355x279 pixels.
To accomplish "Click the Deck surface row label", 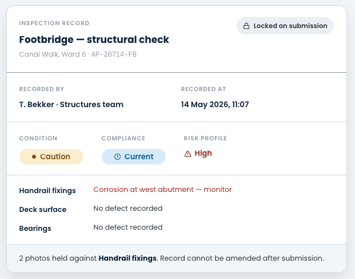I will 42,209.
